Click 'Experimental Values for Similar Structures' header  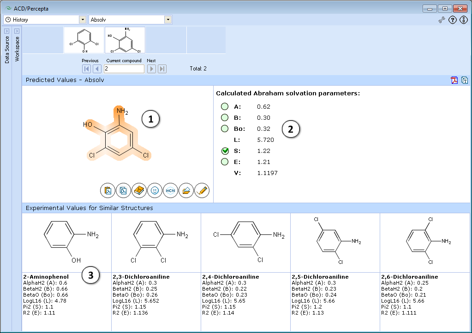[x=90, y=208]
